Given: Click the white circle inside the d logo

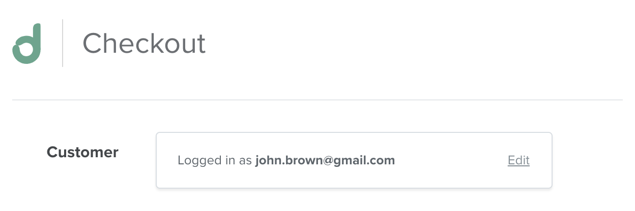Looking at the screenshot, I should click(26, 50).
